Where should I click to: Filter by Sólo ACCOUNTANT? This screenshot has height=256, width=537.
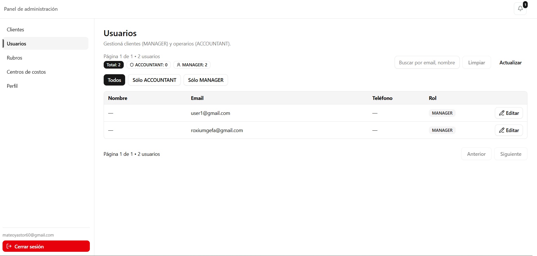pos(154,80)
